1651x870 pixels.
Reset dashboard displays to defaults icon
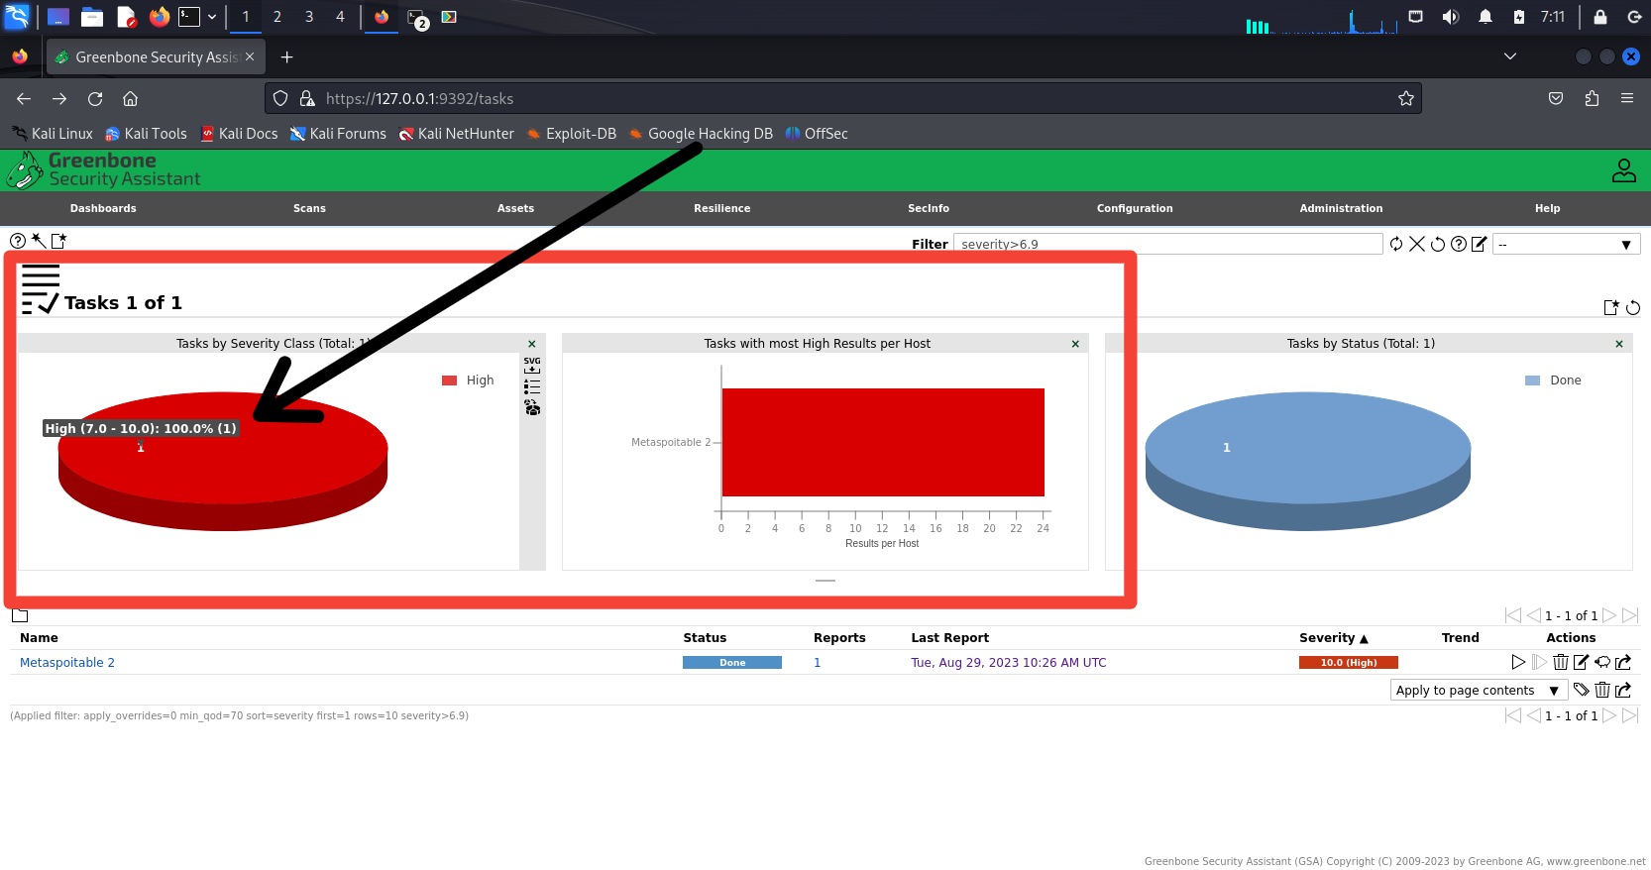pyautogui.click(x=1633, y=308)
